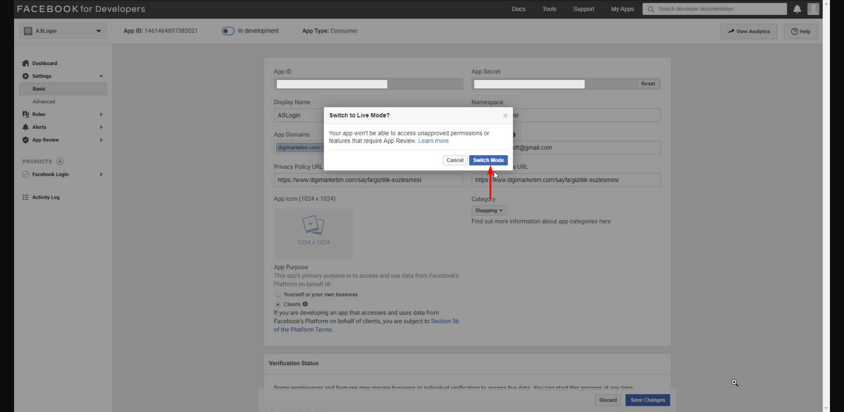
Task: Expand the Roles submenu arrow
Action: coord(101,114)
